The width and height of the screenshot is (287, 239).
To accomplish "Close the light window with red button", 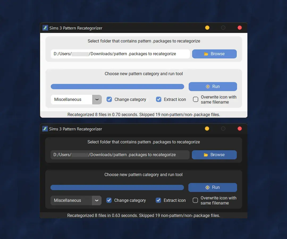I will tap(240, 28).
